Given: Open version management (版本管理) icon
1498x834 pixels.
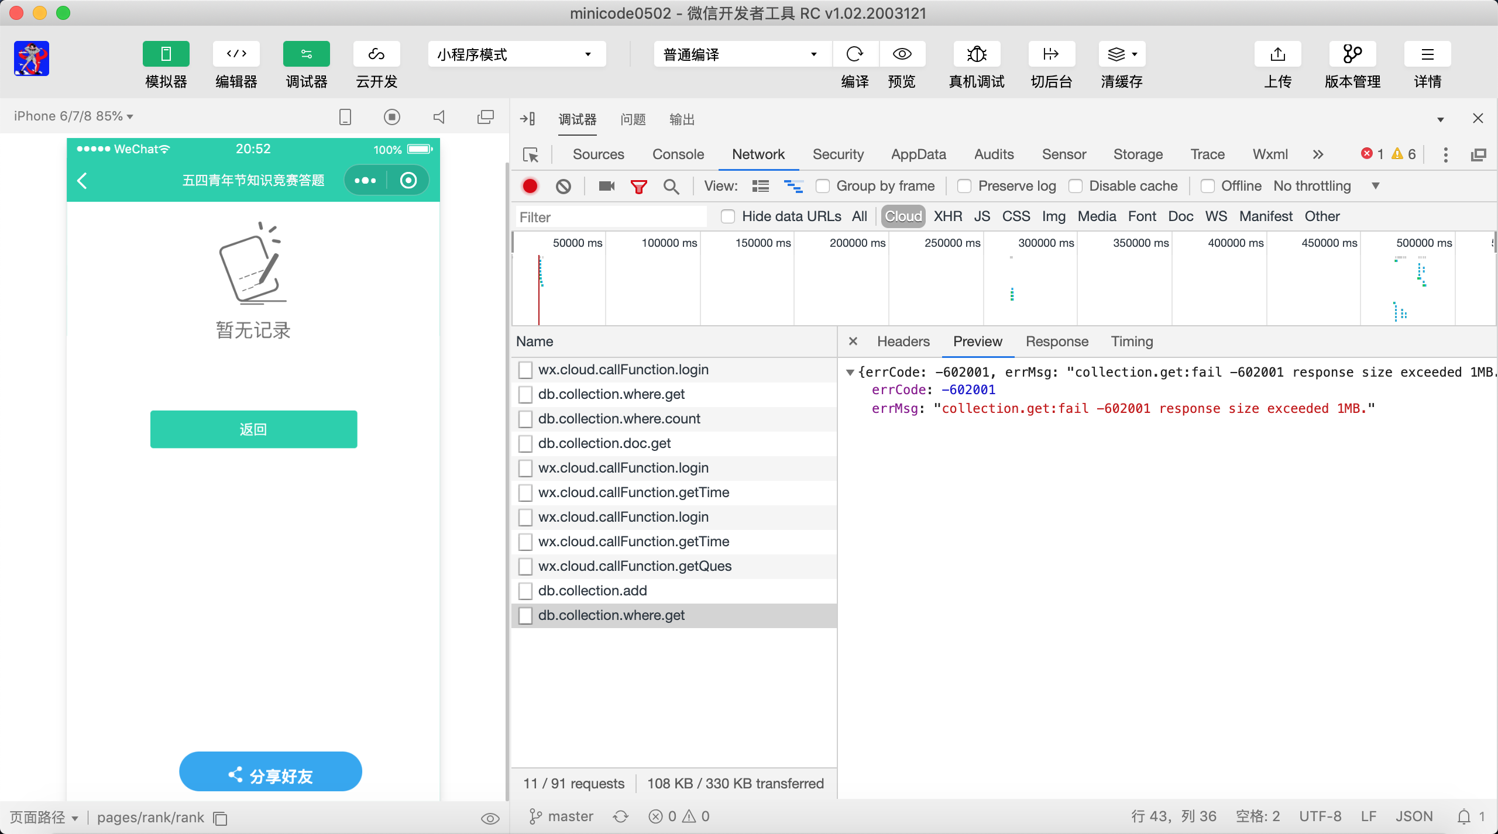Looking at the screenshot, I should pyautogui.click(x=1352, y=54).
